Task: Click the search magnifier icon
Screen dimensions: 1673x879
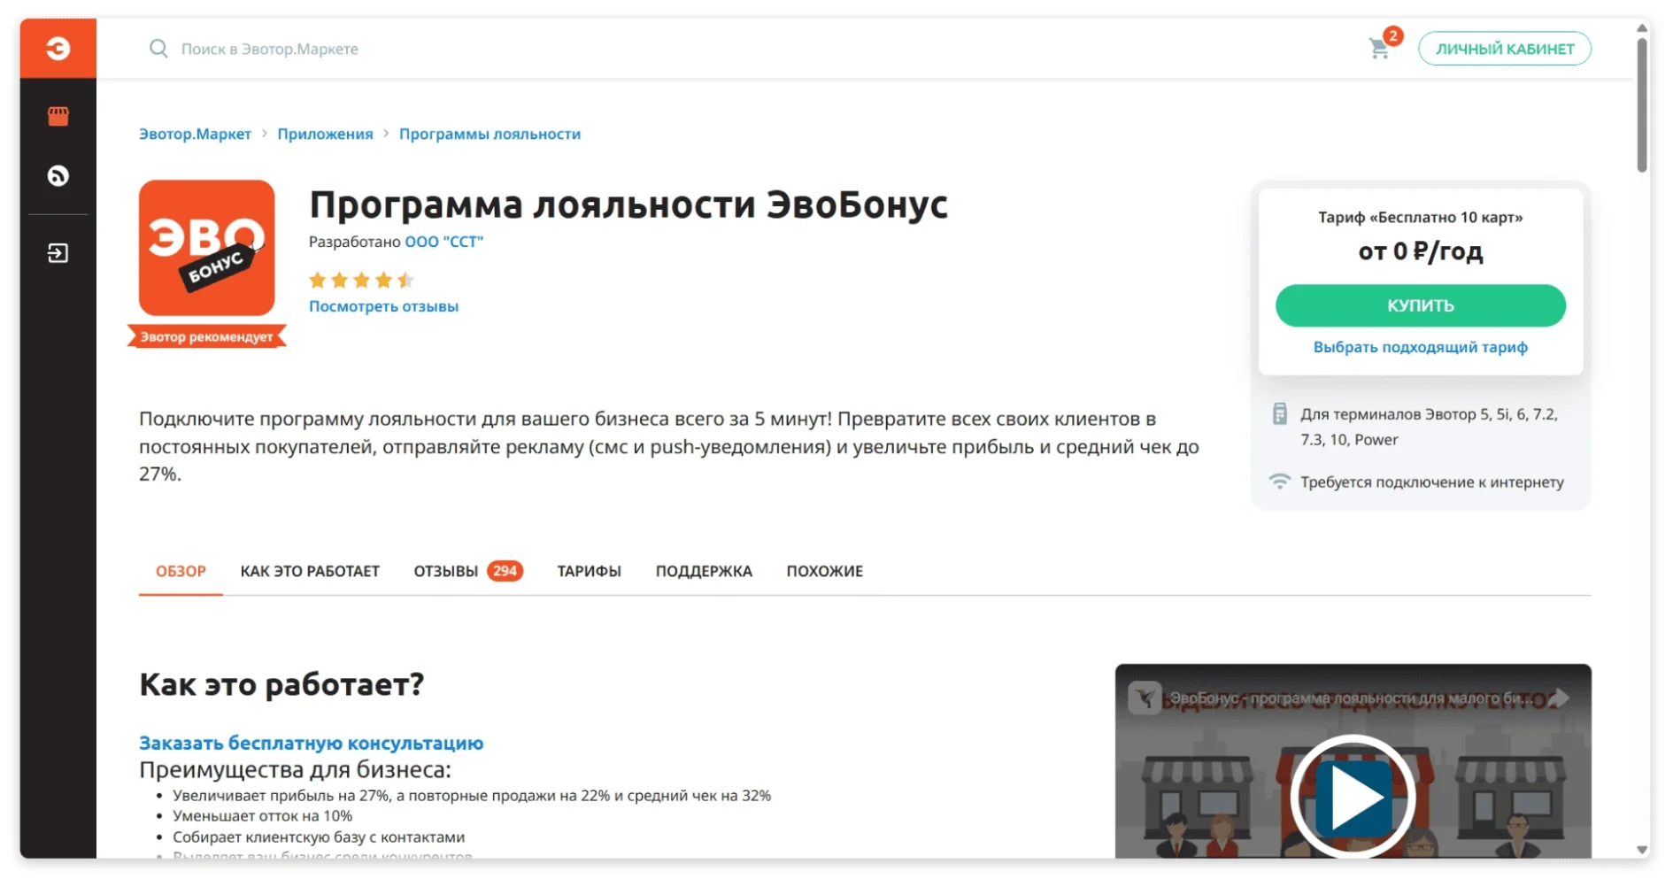Action: click(x=158, y=49)
